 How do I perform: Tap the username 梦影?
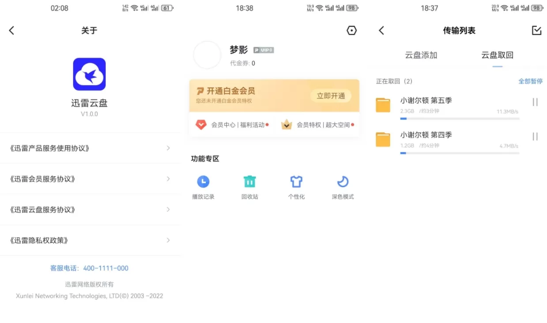click(239, 50)
